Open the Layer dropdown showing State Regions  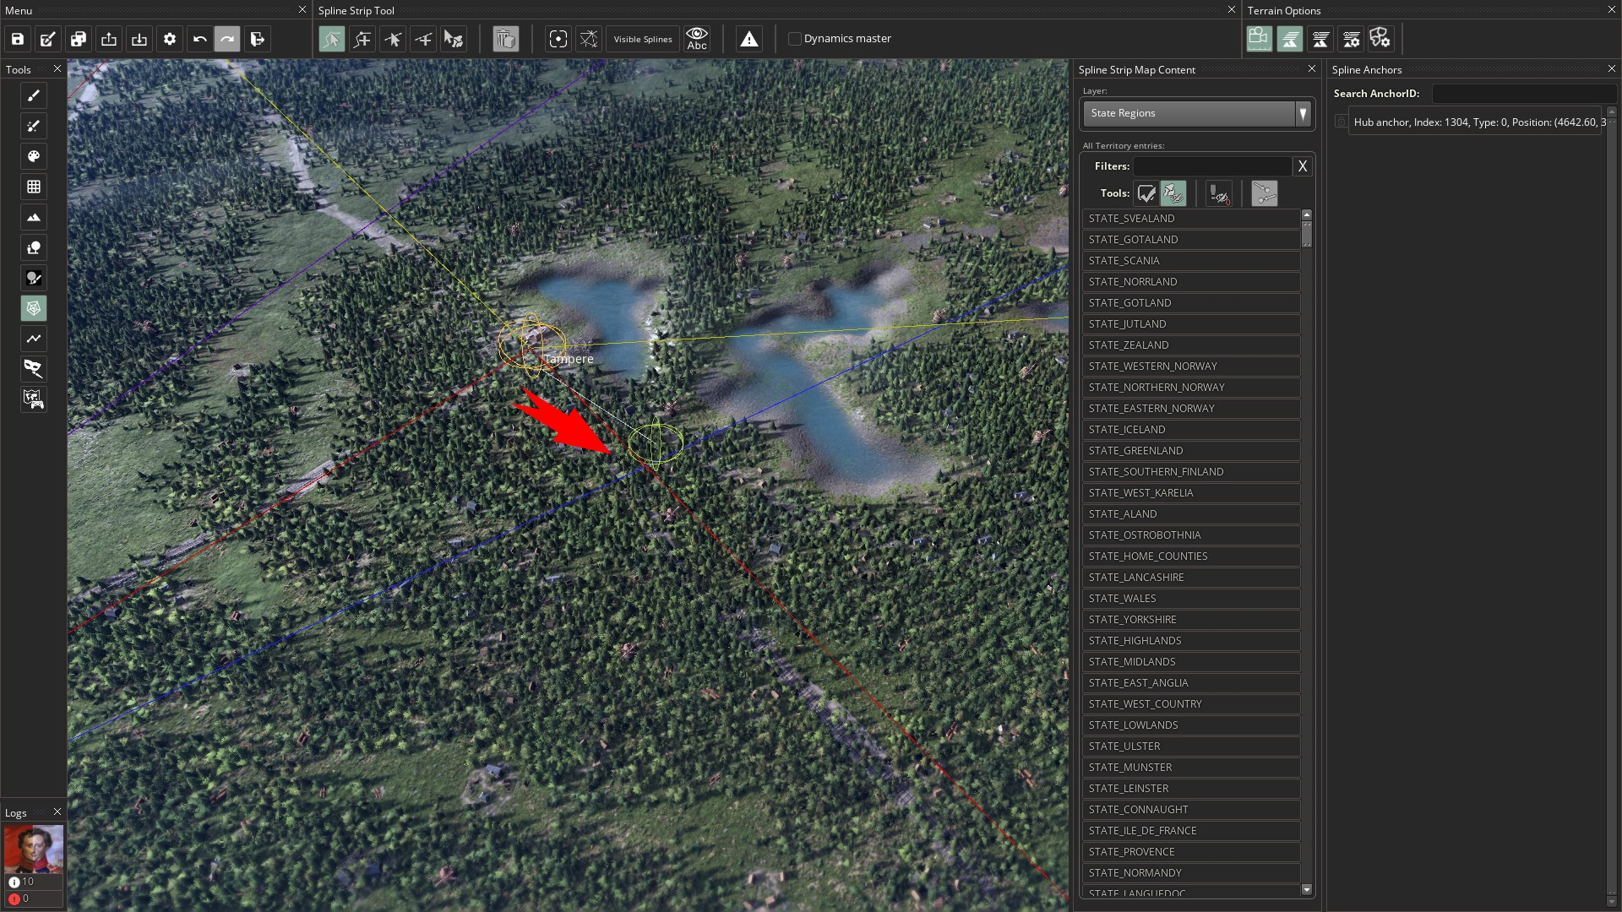coord(1196,113)
